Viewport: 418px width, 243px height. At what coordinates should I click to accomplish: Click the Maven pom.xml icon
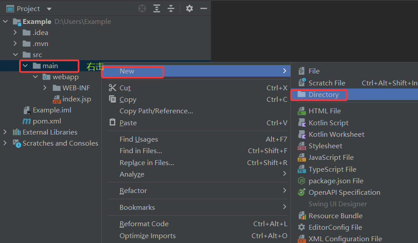coord(27,121)
